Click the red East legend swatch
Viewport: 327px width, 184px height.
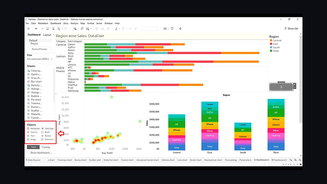pos(271,44)
